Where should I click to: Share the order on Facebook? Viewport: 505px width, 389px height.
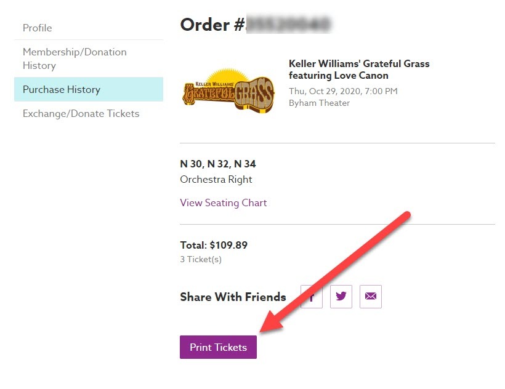click(x=312, y=297)
